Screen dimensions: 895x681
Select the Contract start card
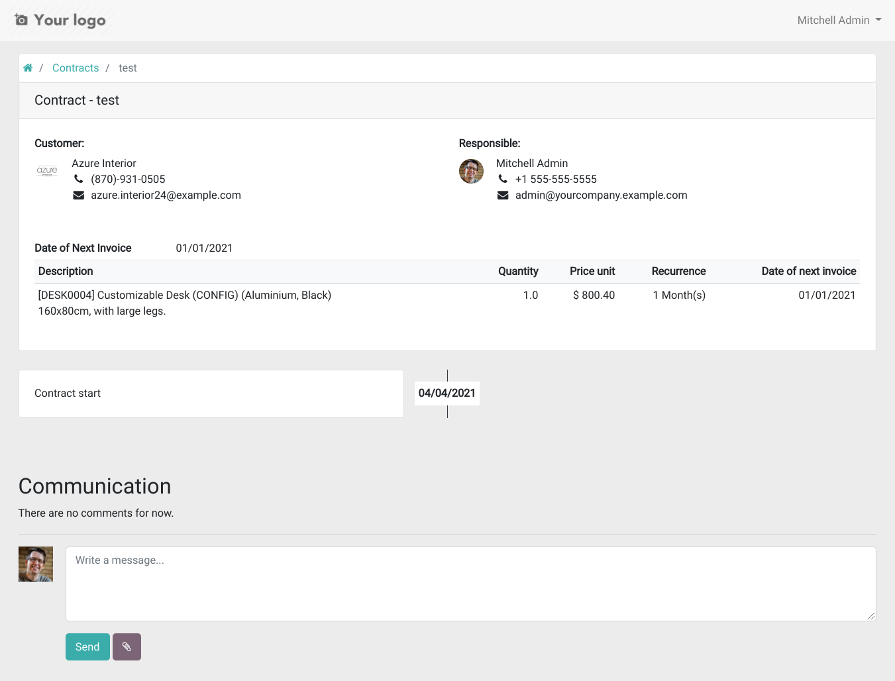(x=211, y=393)
